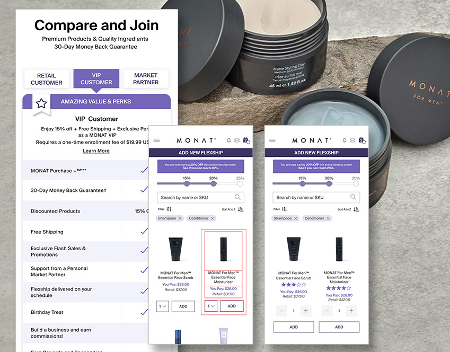450x352 pixels.
Task: Click the Learn More link
Action: coord(96,151)
